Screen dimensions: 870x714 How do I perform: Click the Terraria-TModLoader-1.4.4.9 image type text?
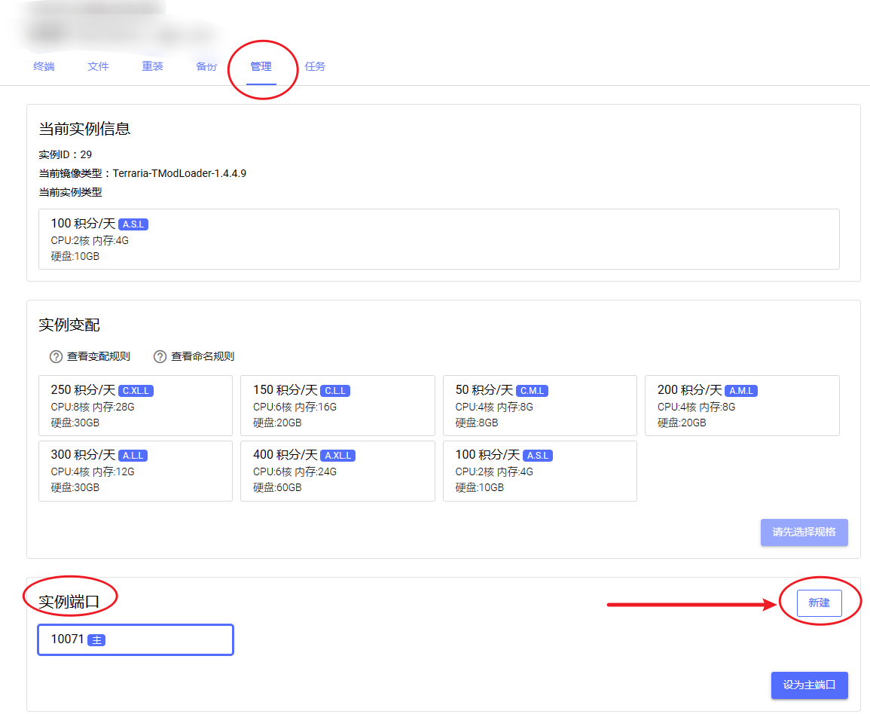179,174
